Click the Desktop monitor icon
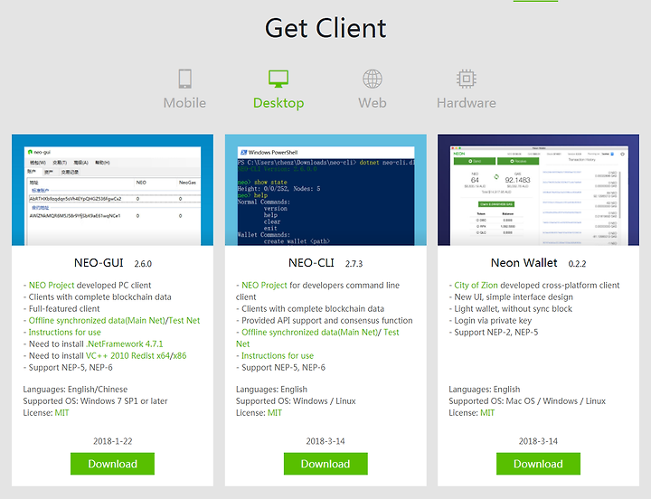 (278, 79)
